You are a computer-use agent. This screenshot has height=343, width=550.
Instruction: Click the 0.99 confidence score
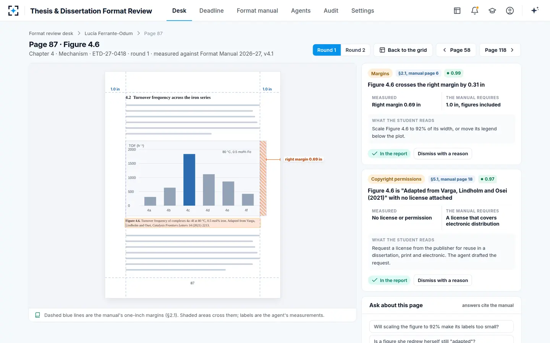(453, 73)
